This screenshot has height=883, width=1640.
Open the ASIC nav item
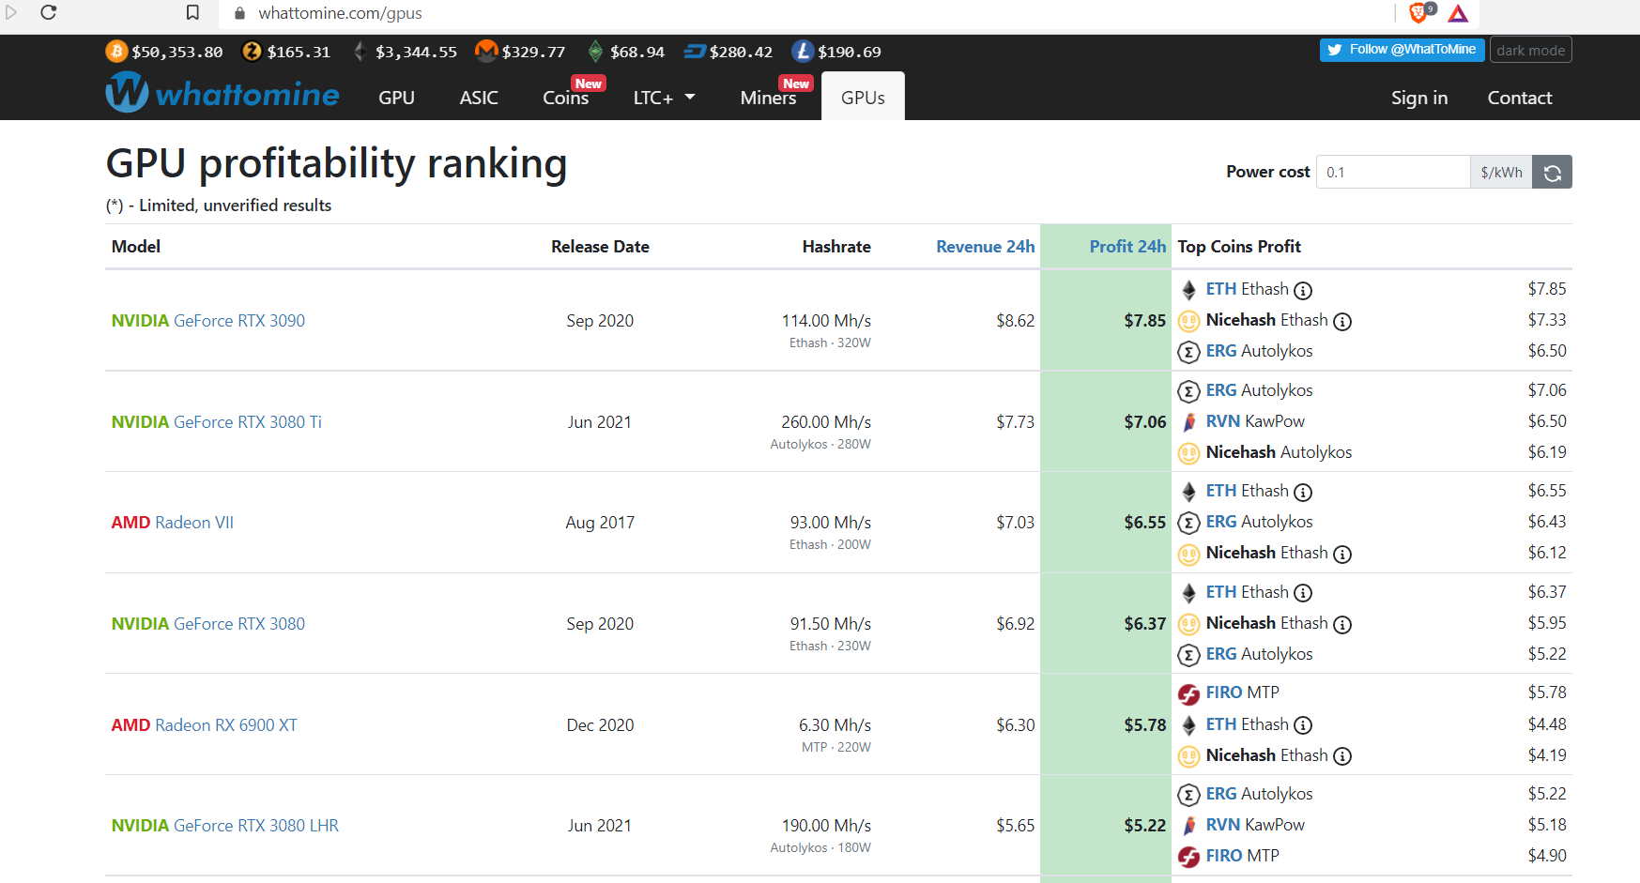(x=479, y=98)
